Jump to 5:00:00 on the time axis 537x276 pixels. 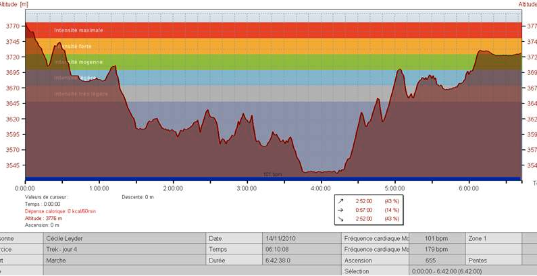394,188
